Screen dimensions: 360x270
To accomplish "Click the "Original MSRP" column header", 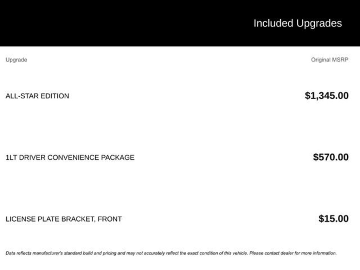I will [x=329, y=60].
